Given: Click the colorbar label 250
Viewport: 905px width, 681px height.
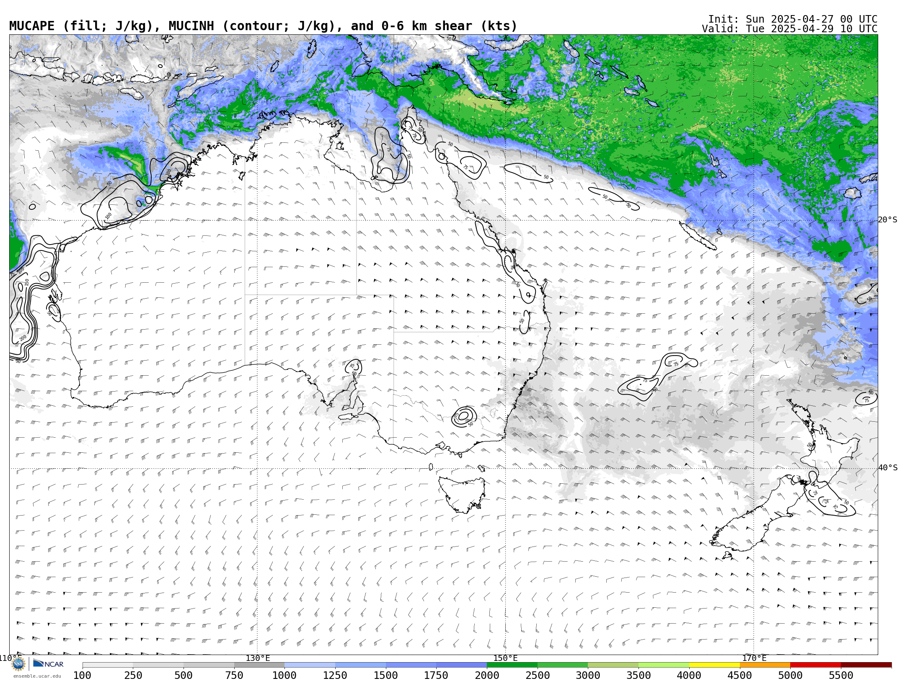Looking at the screenshot, I should pyautogui.click(x=133, y=675).
